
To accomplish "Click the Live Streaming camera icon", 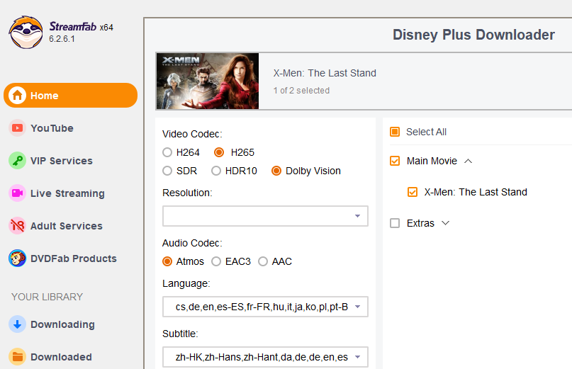I will tap(18, 193).
